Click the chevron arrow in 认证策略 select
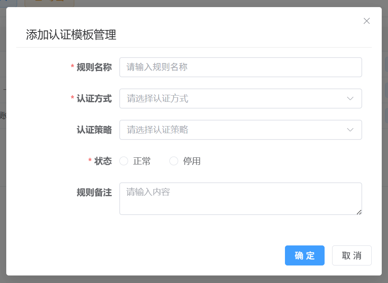Image resolution: width=388 pixels, height=283 pixels. pos(350,130)
